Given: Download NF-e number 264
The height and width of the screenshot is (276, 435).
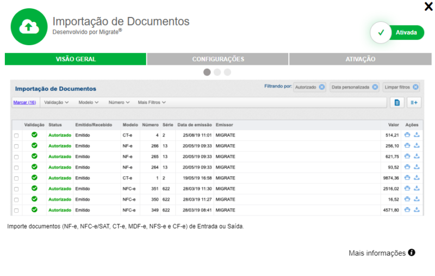Looking at the screenshot, I should click(417, 167).
